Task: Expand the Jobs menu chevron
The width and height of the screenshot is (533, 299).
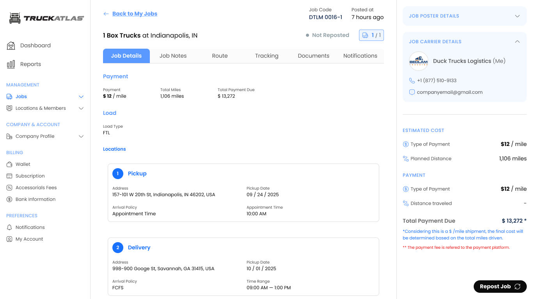Action: tap(81, 97)
